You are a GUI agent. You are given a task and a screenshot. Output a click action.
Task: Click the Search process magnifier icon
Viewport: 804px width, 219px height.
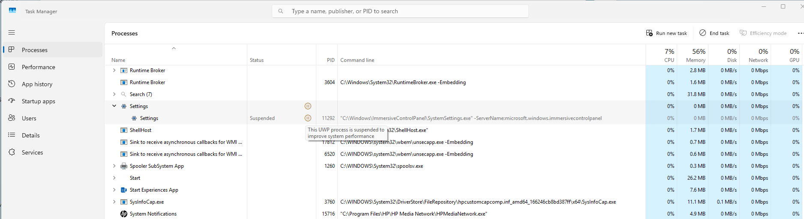coord(124,94)
